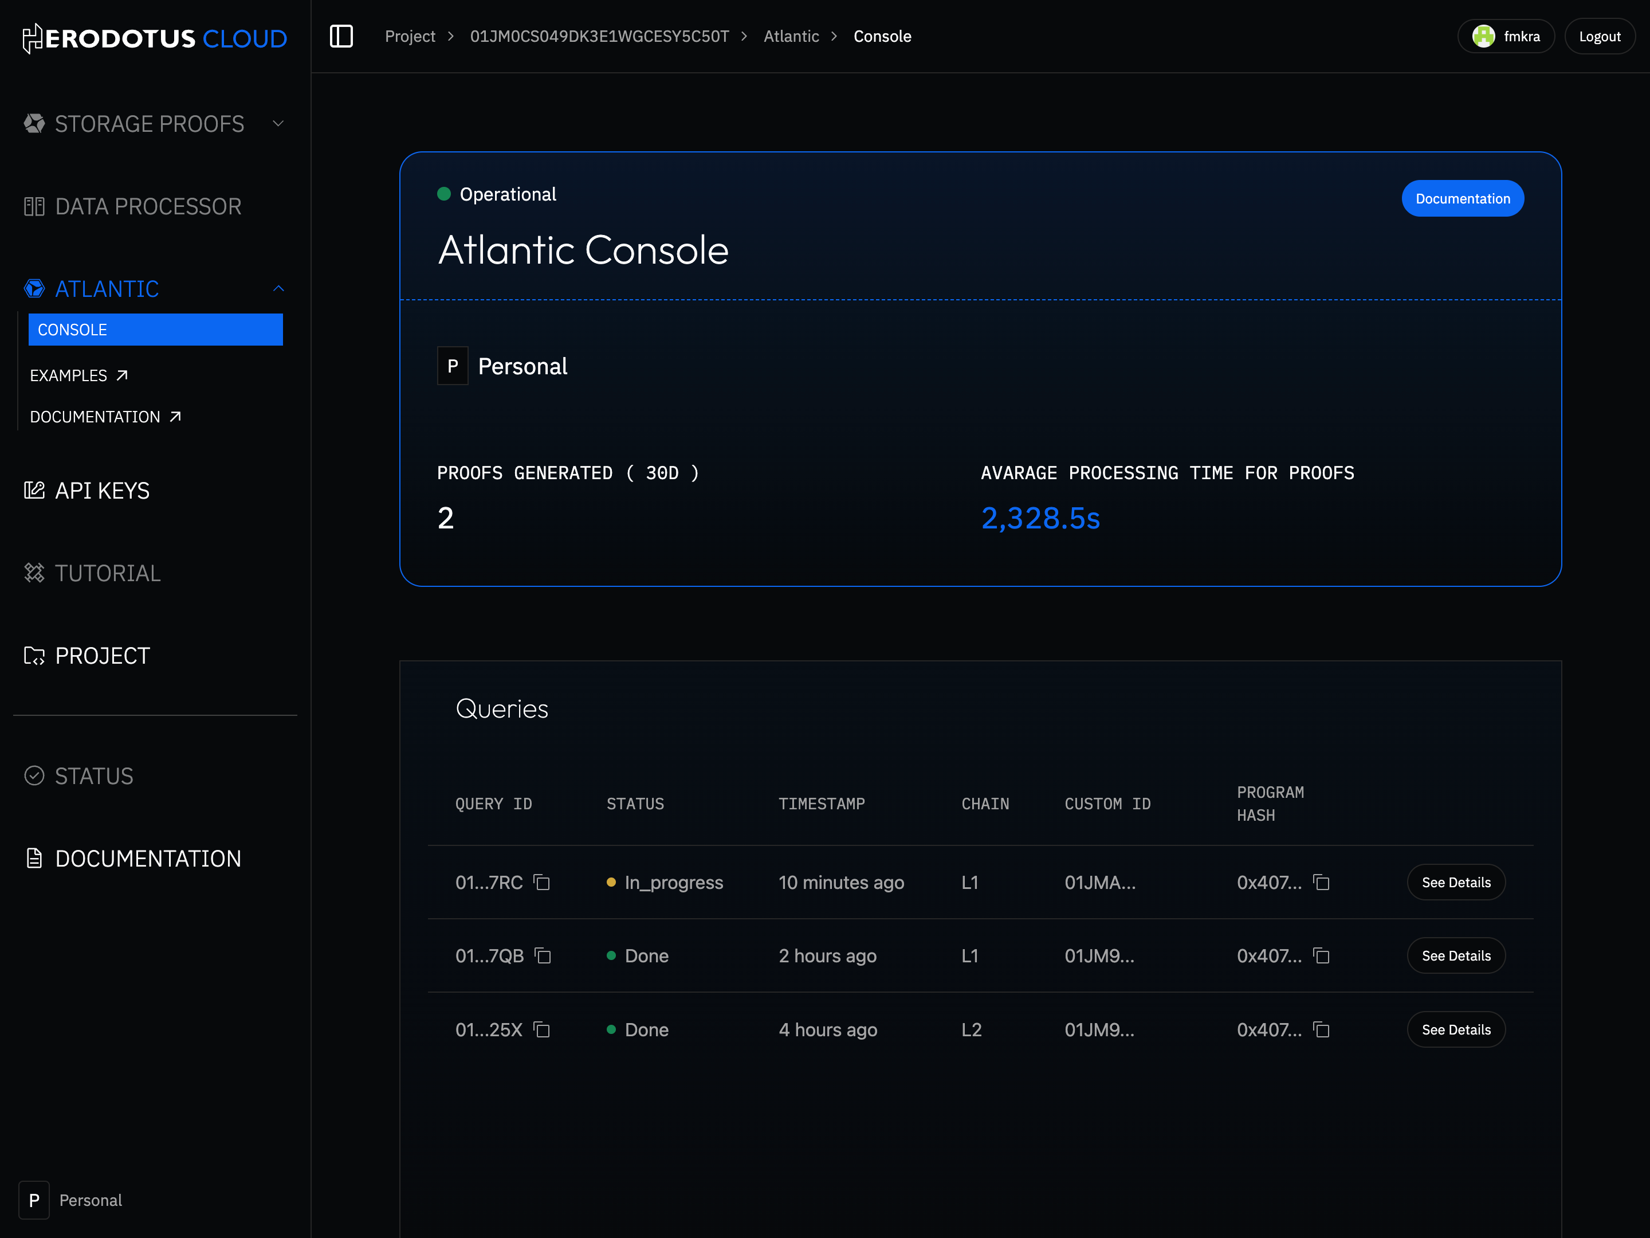This screenshot has height=1238, width=1650.
Task: Click the Herodotus Cloud logo
Action: click(x=155, y=38)
